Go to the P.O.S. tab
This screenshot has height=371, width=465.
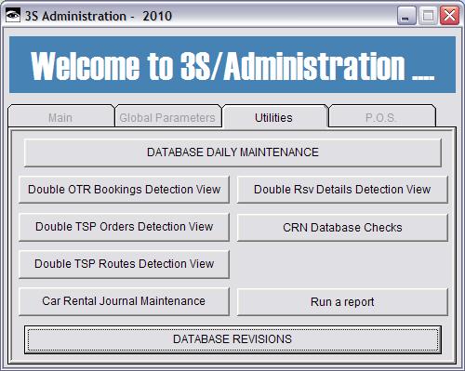pos(381,116)
